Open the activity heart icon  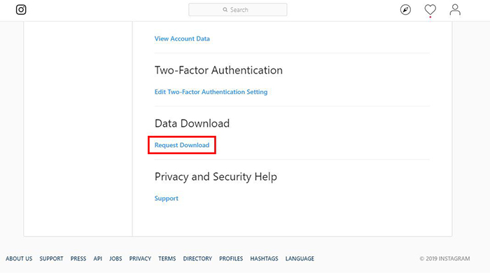coord(430,10)
